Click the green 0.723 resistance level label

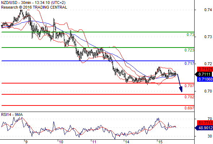click(189, 50)
